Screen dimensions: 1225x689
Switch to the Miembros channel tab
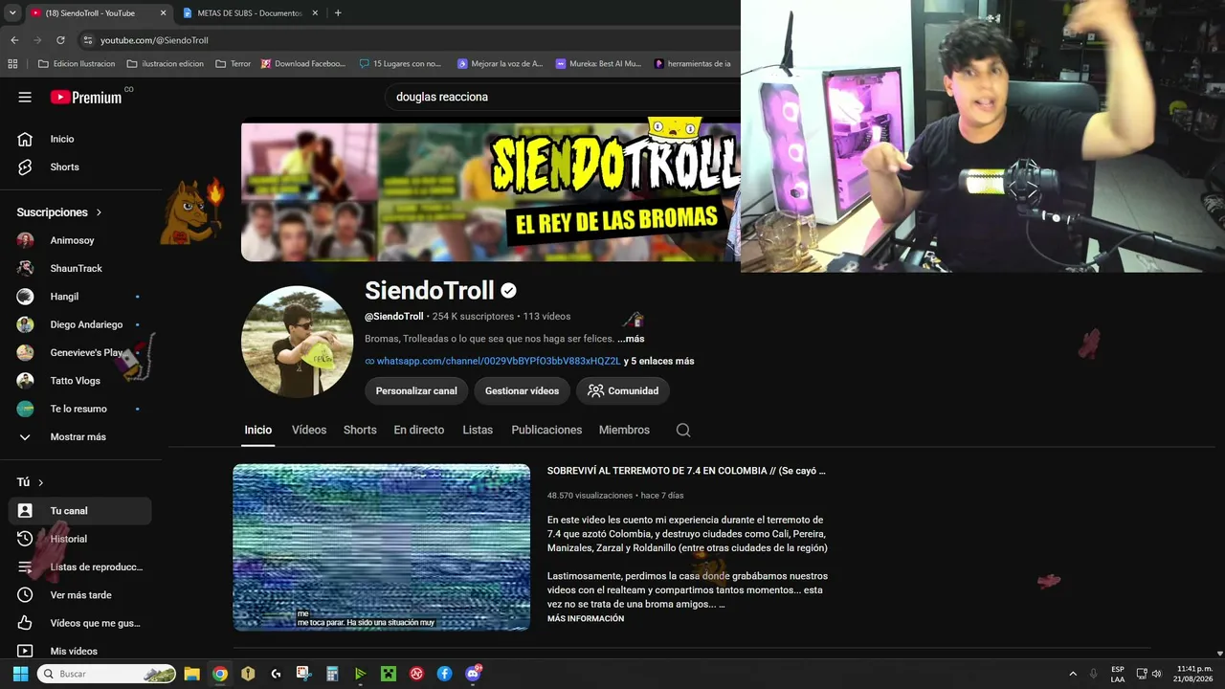(624, 430)
